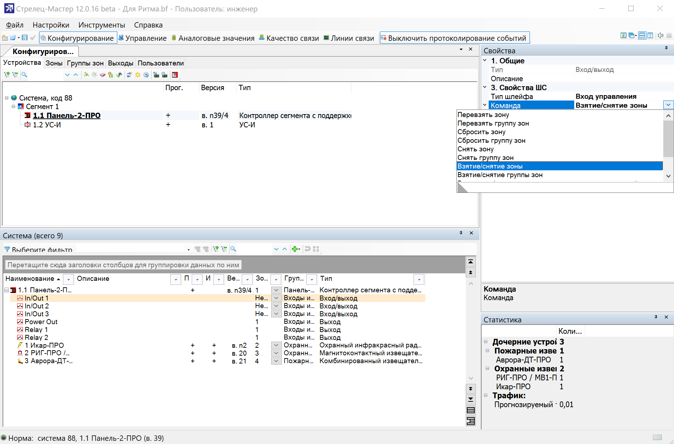Open the Файл menu
Image resolution: width=674 pixels, height=444 pixels.
15,25
